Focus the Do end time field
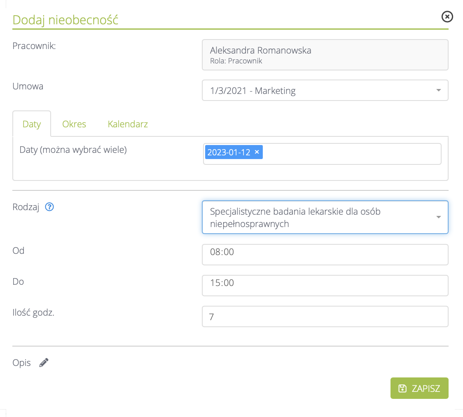 click(325, 286)
